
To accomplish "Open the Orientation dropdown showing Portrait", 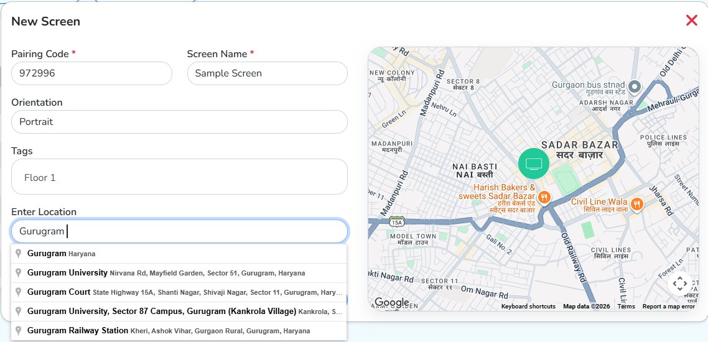I will coord(179,122).
